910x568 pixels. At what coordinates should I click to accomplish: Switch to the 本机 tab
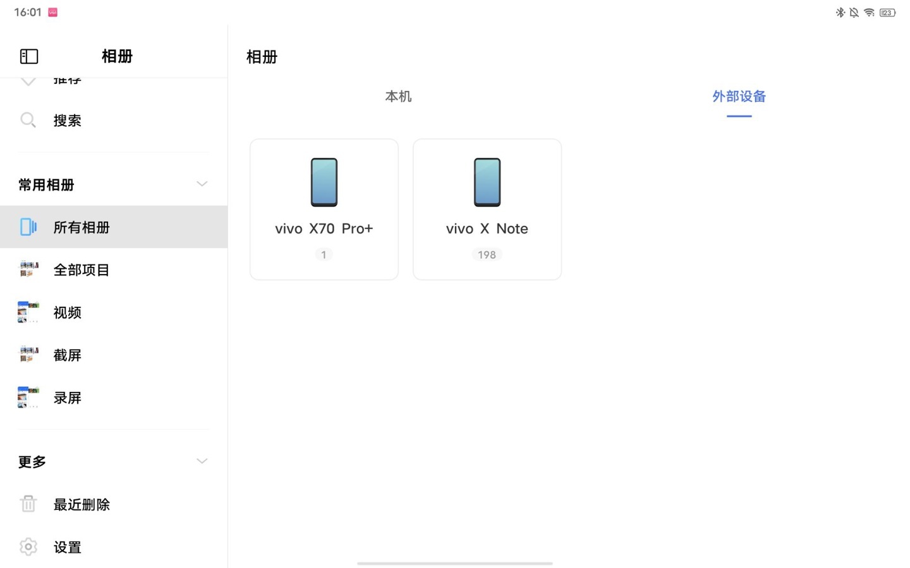click(398, 97)
